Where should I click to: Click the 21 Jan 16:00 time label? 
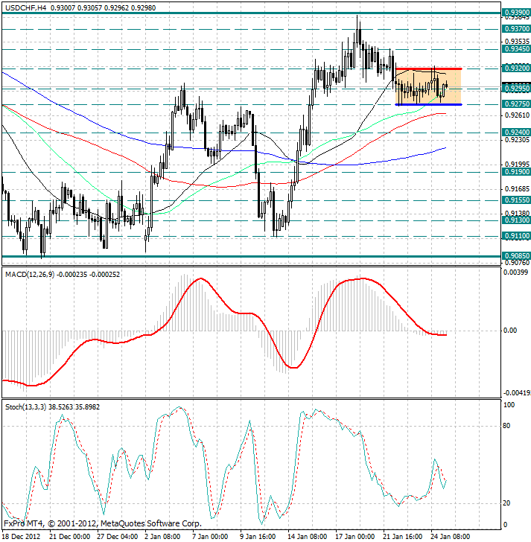(x=403, y=537)
